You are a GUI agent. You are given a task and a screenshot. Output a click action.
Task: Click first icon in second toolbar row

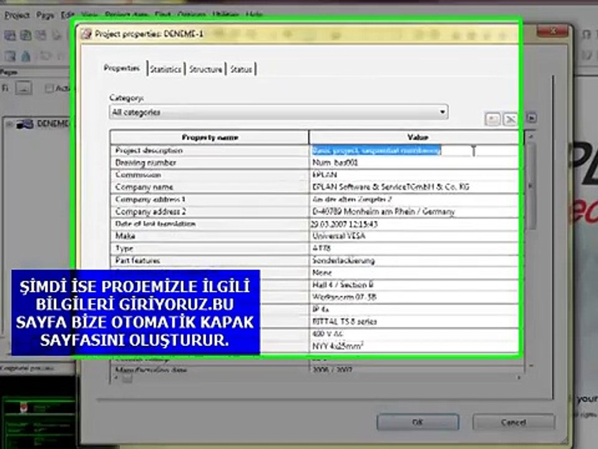coord(10,57)
